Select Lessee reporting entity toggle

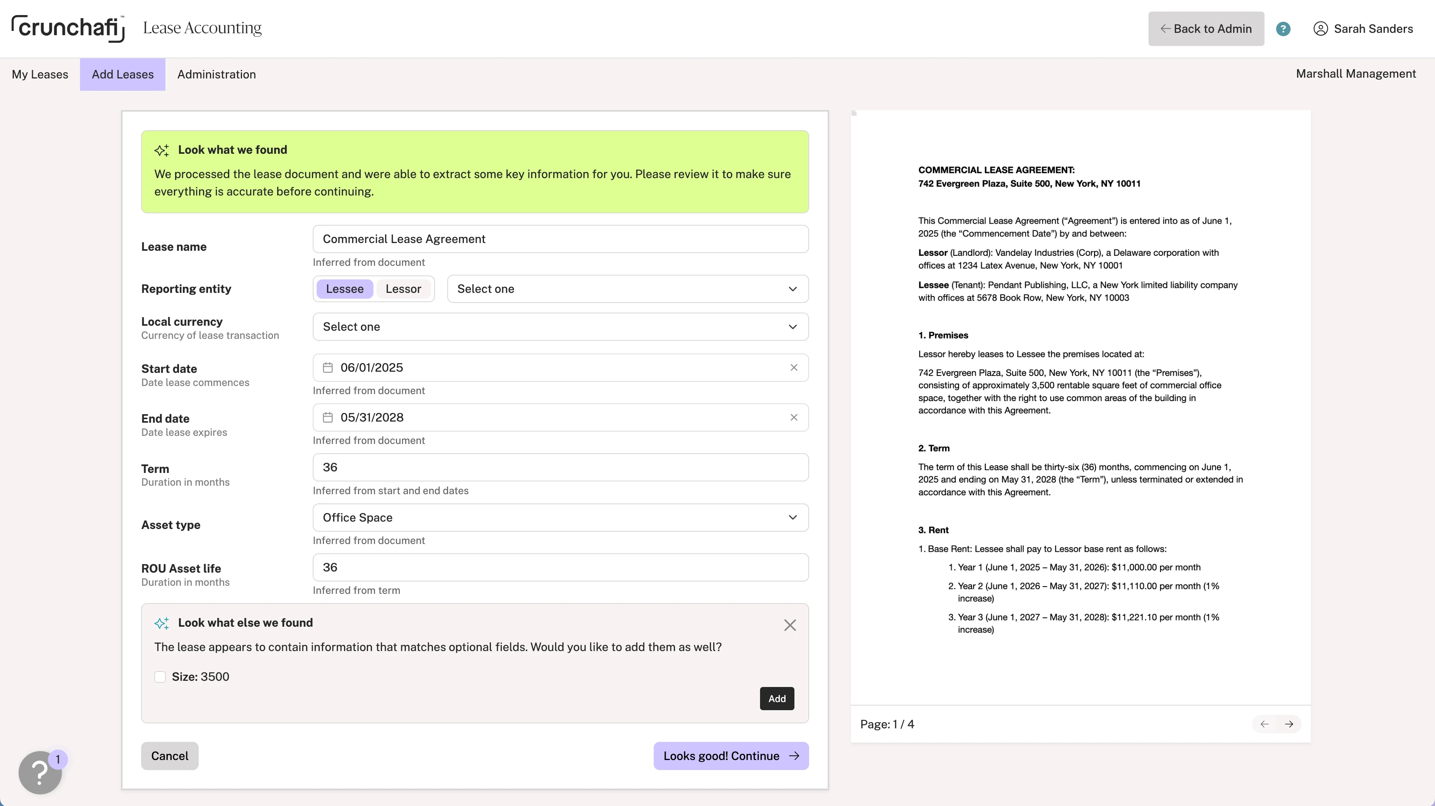pos(344,289)
